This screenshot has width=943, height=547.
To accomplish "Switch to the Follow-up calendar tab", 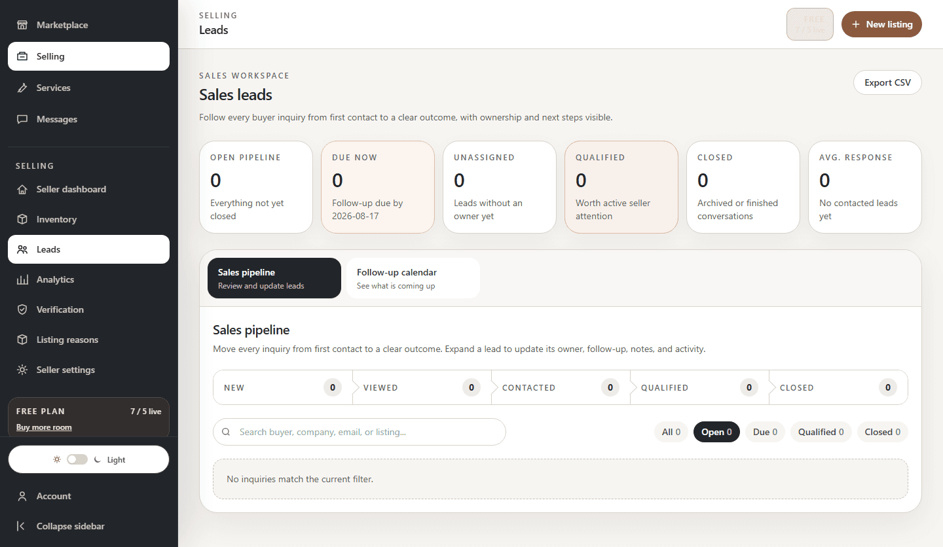I will click(x=413, y=278).
